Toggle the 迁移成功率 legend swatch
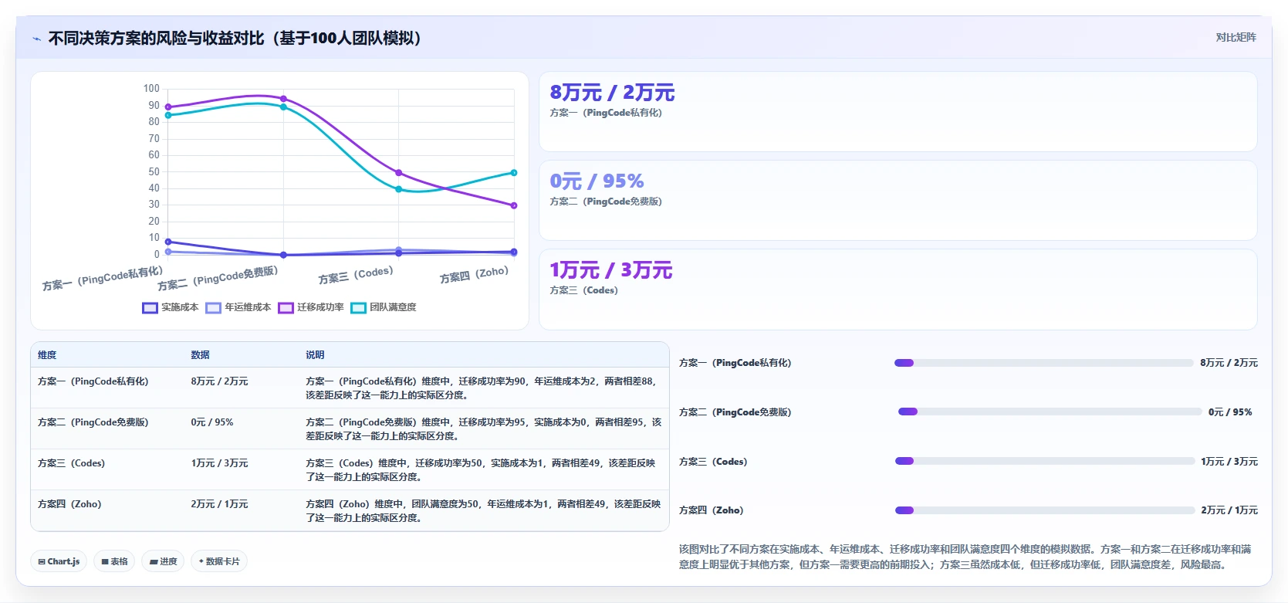 click(286, 307)
